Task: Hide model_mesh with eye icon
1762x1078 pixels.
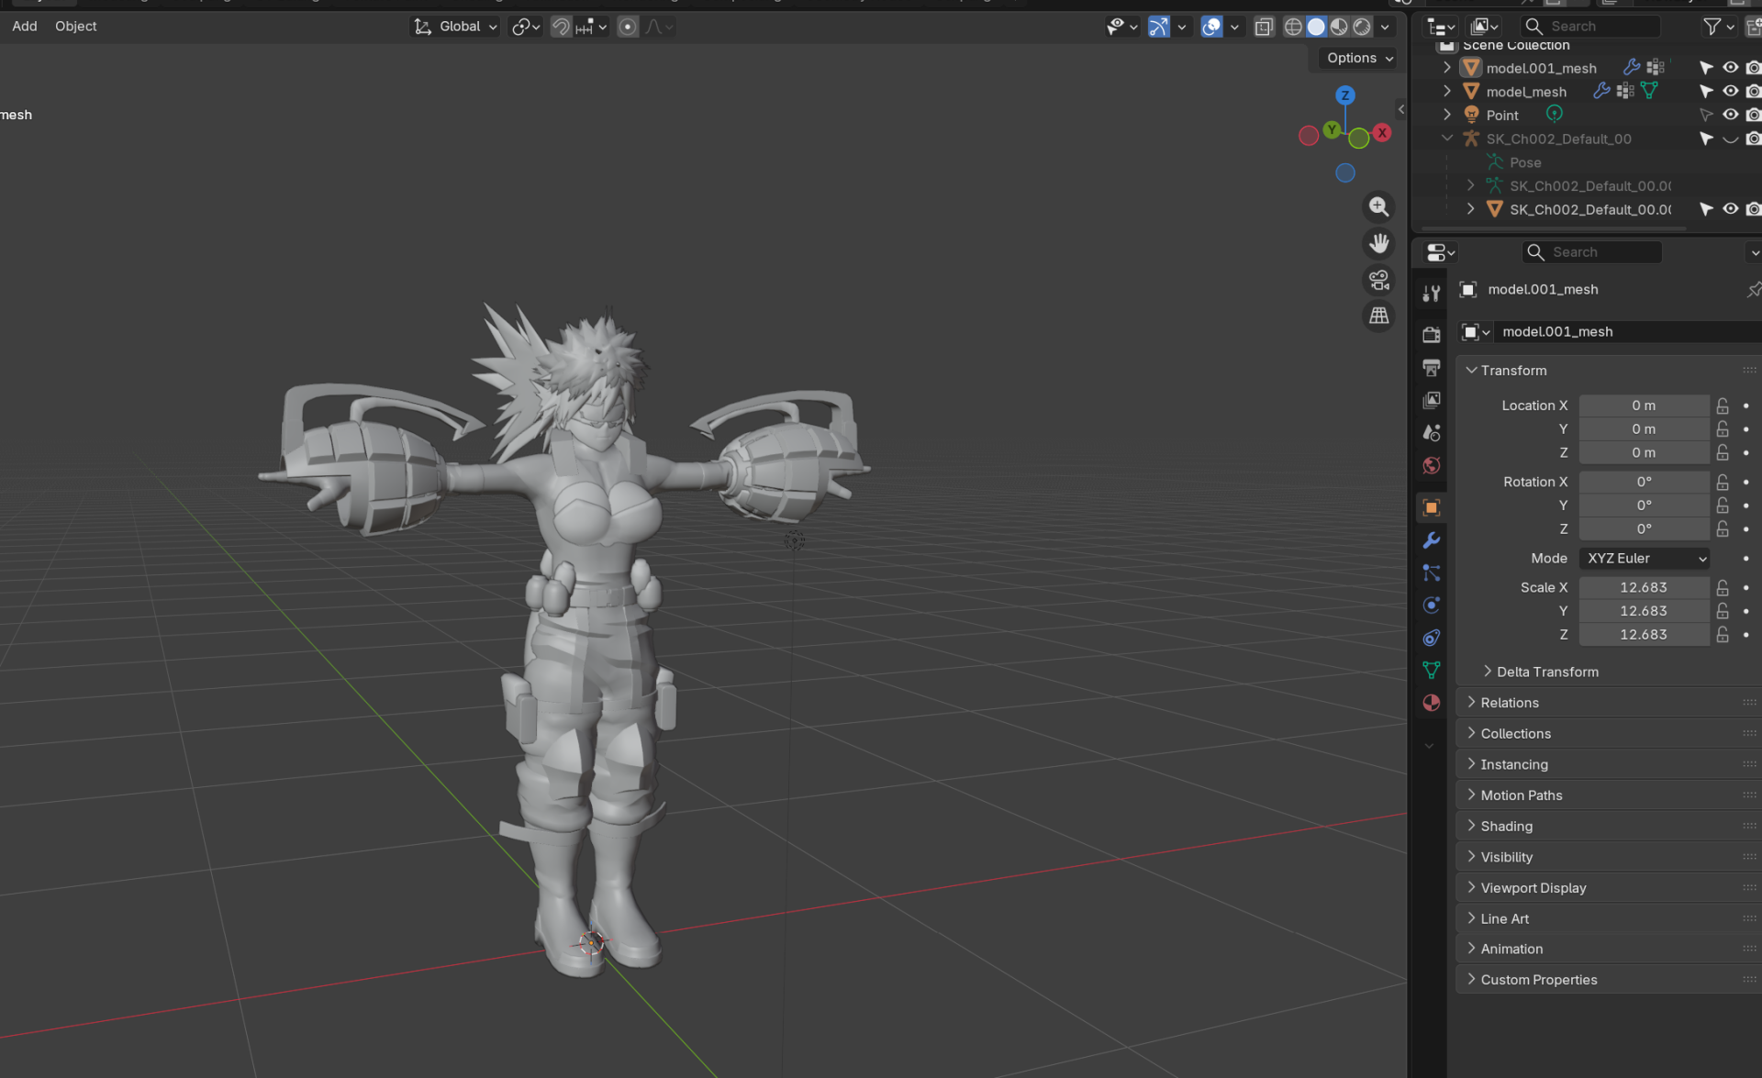Action: coord(1730,91)
